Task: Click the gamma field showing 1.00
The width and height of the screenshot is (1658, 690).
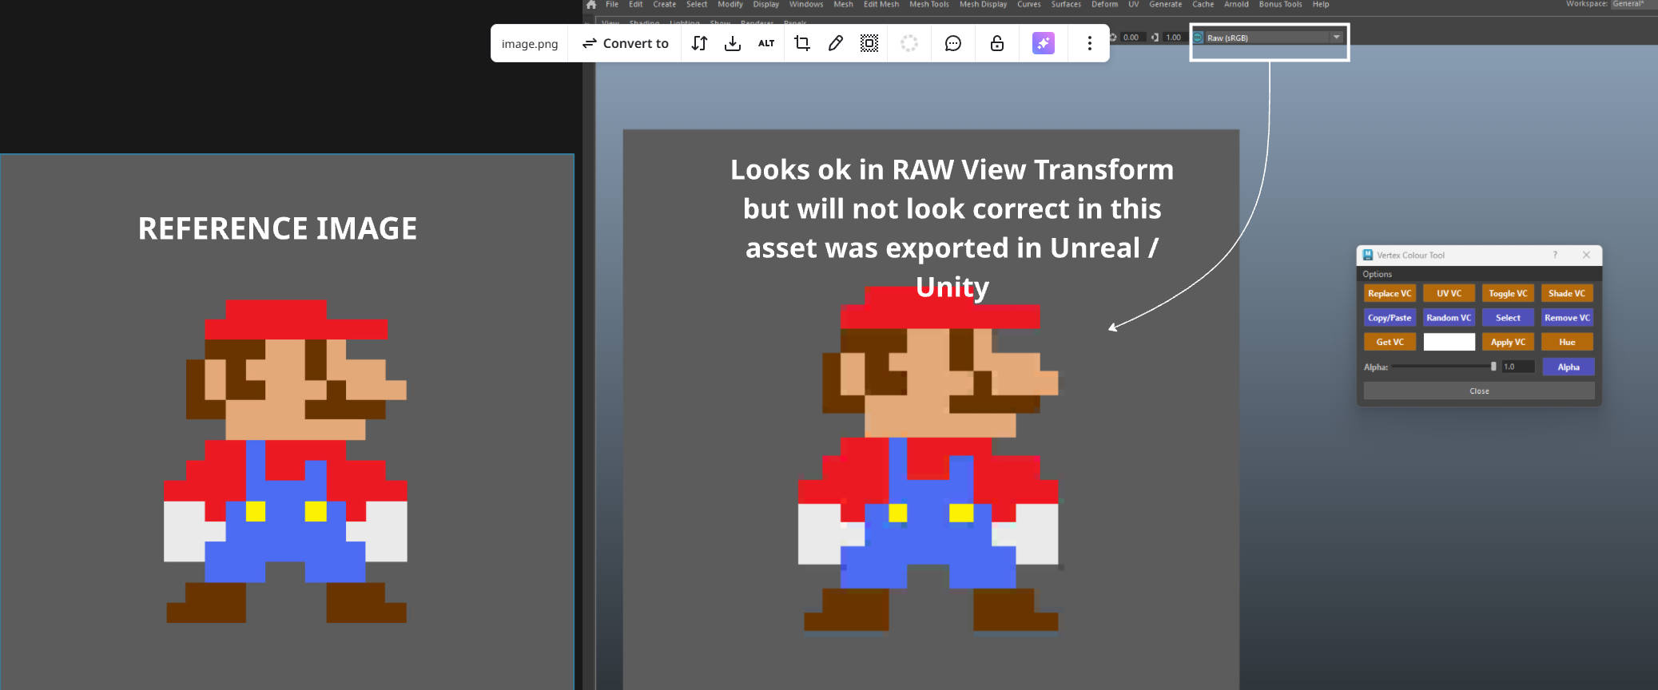Action: 1174,38
